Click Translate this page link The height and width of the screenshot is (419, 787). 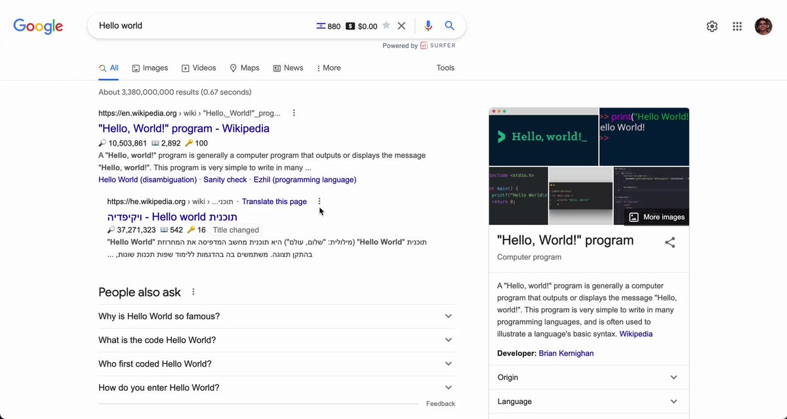274,201
